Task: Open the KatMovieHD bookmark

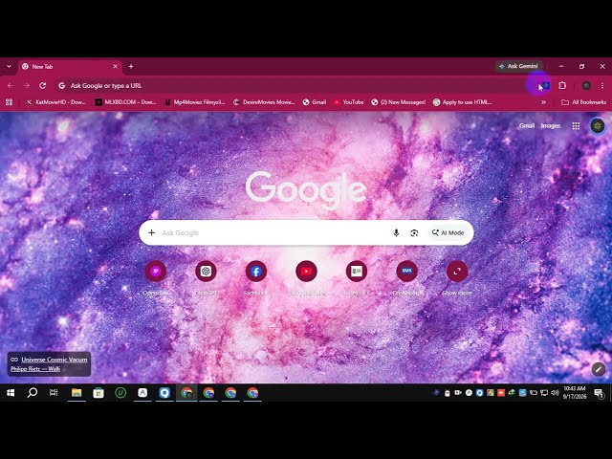Action: (55, 102)
